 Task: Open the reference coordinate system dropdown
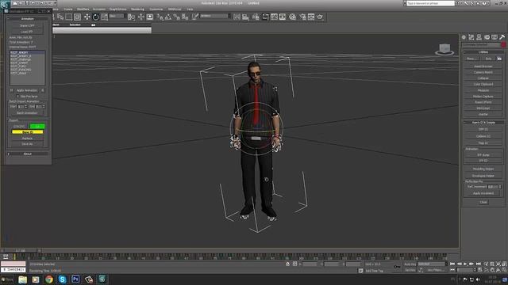117,16
